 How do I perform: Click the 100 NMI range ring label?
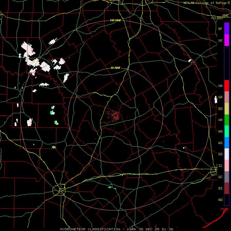pos(115,20)
